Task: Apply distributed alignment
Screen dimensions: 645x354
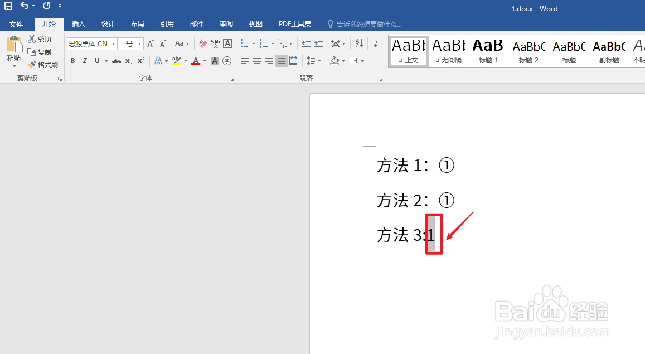Action: tap(294, 61)
